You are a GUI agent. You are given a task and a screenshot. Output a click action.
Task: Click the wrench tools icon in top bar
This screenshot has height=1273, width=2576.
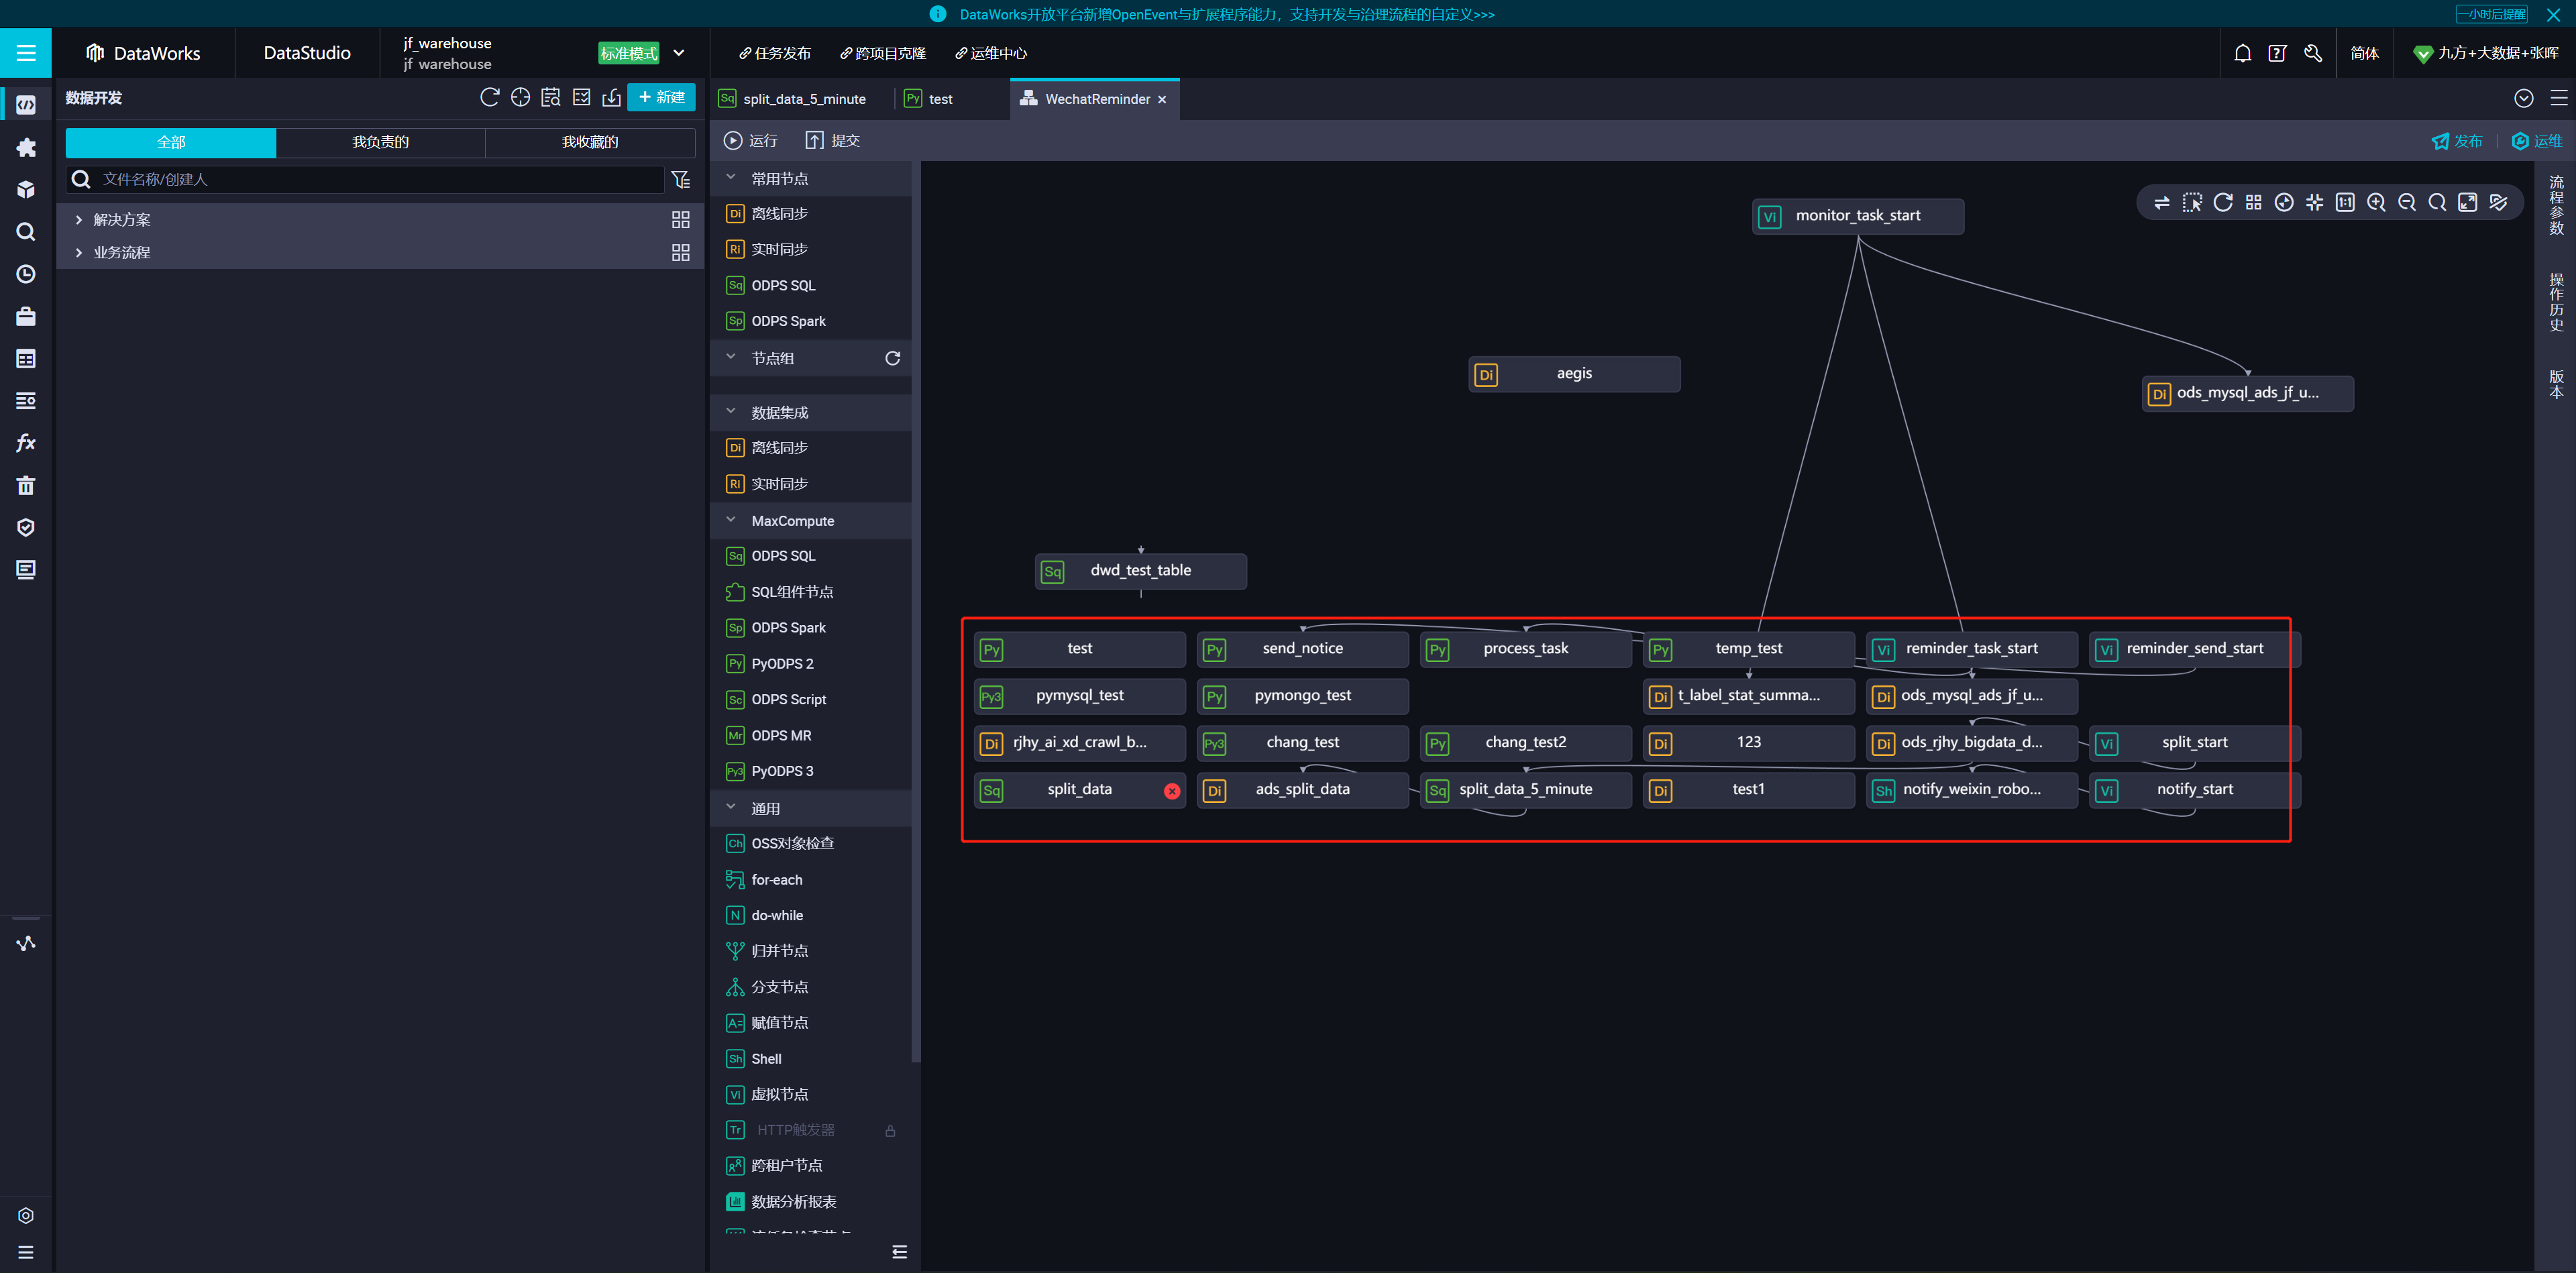coord(2313,53)
